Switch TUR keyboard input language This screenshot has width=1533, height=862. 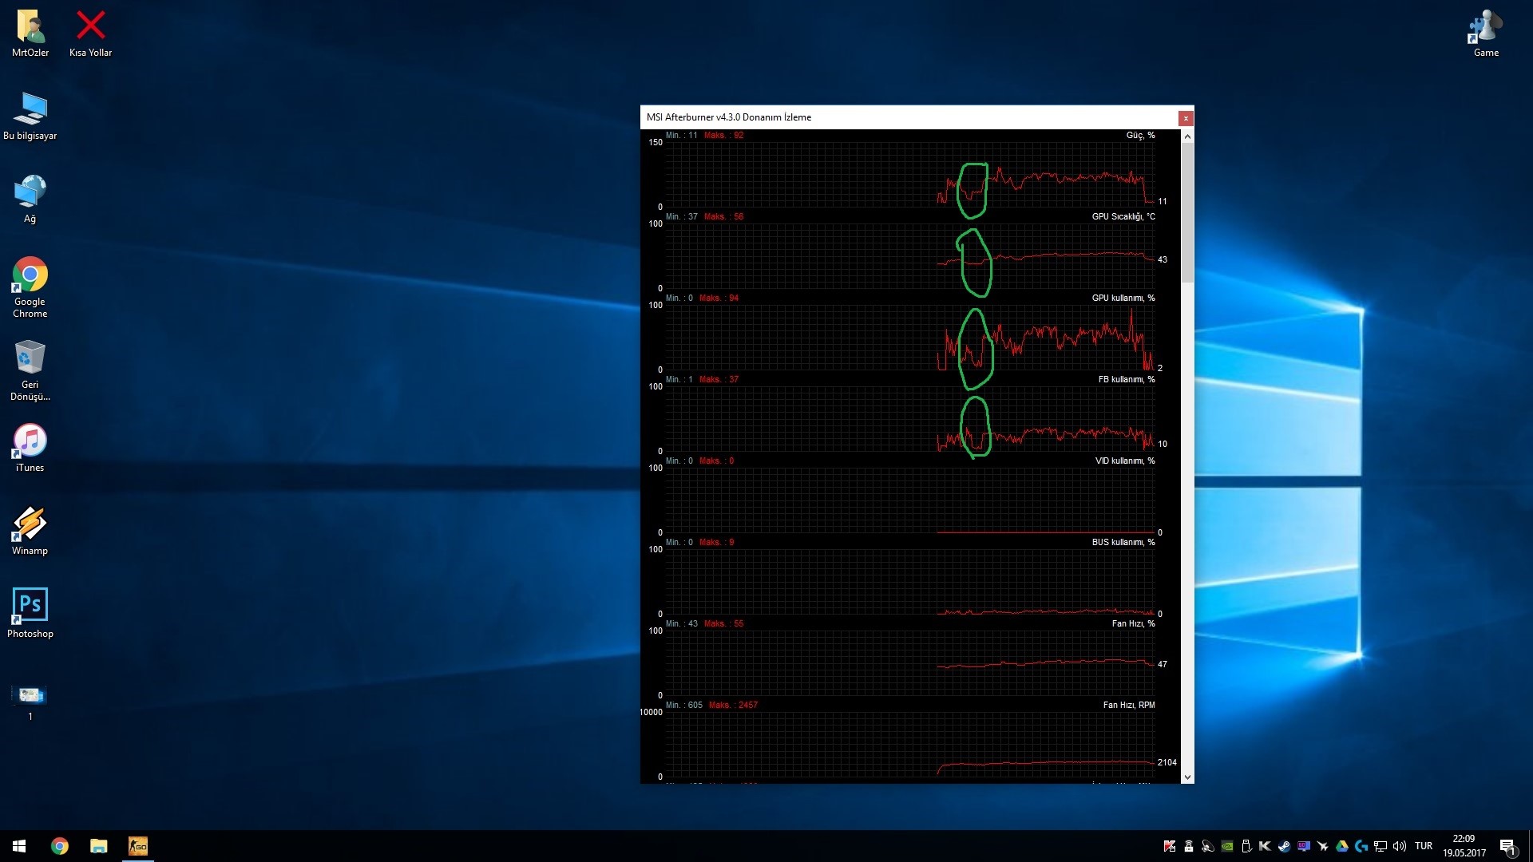click(1424, 846)
